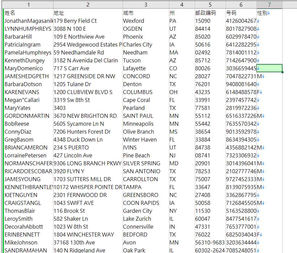Click zip code 08741
The width and height of the screenshot is (297, 253).
pyautogui.click(x=210, y=155)
